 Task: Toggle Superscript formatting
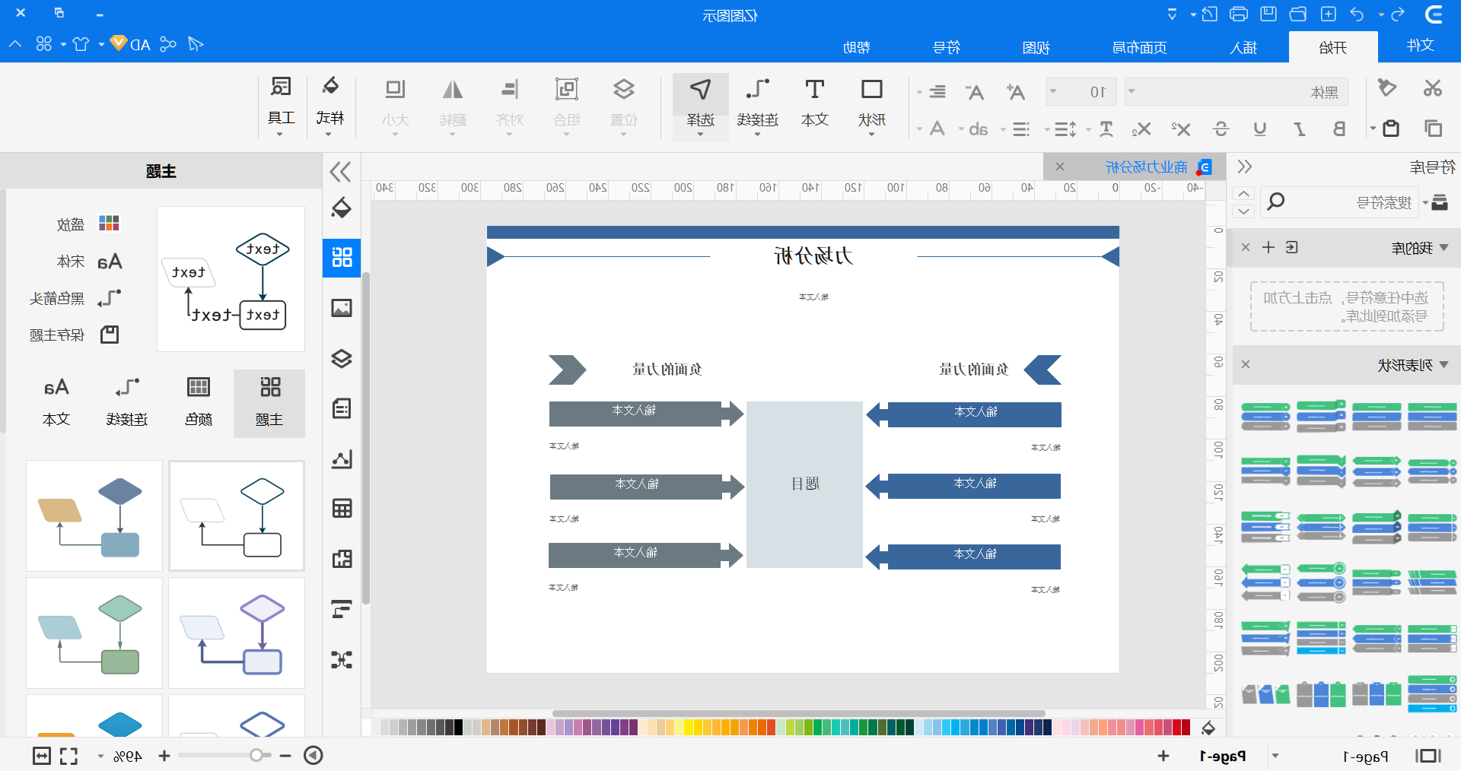coord(1181,128)
